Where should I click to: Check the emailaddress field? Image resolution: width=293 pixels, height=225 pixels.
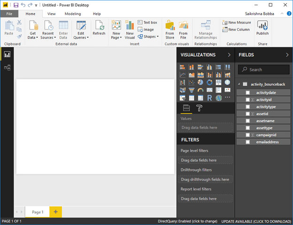[x=248, y=142]
